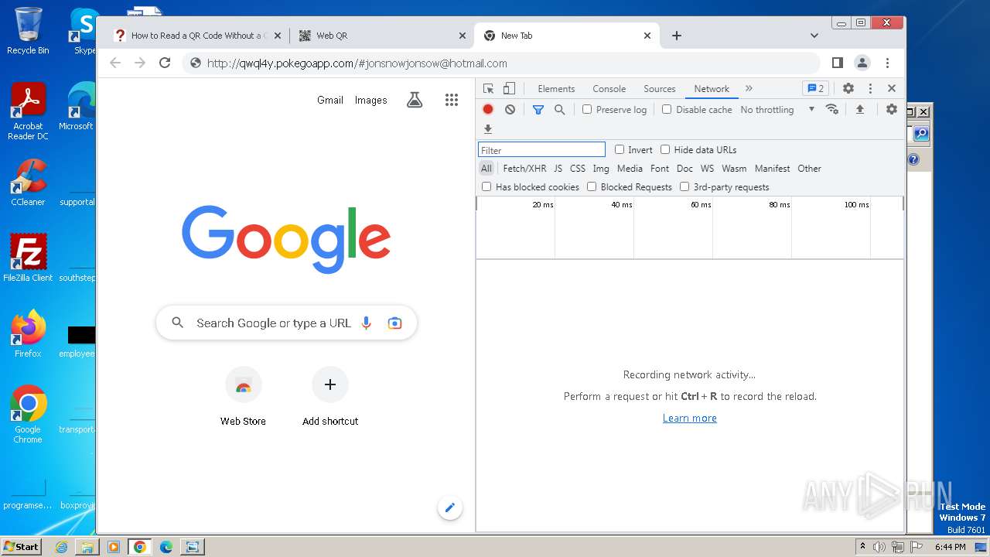The height and width of the screenshot is (557, 990).
Task: Show hidden system tray icons
Action: tap(862, 546)
